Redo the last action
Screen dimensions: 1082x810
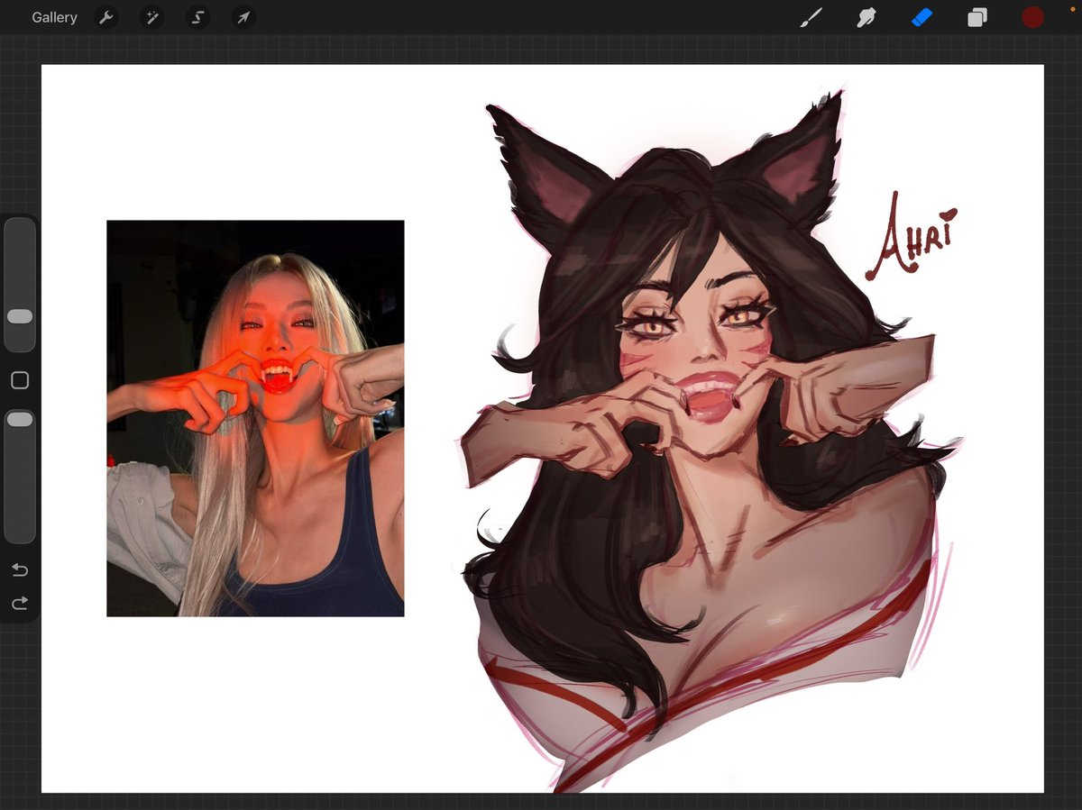pyautogui.click(x=20, y=603)
